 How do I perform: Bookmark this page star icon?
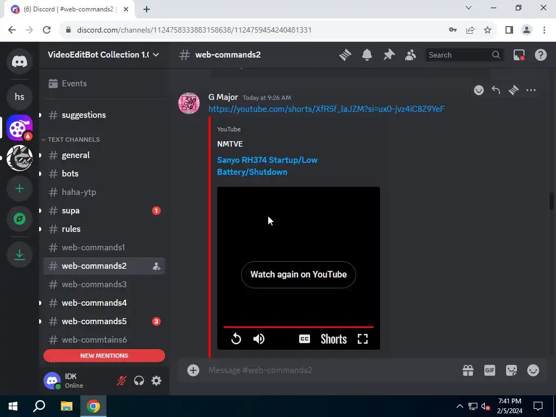[488, 30]
